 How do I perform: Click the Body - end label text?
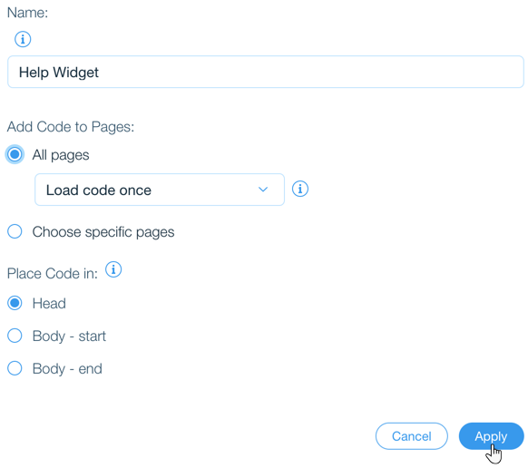tap(67, 369)
